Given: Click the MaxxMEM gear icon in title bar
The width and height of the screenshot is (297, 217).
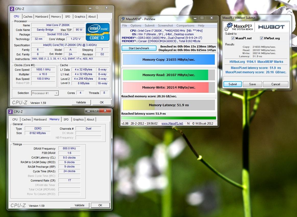Looking at the screenshot, I should click(x=123, y=19).
